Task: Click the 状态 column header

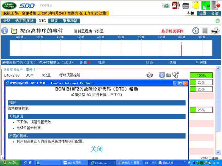Action: [x=149, y=62]
